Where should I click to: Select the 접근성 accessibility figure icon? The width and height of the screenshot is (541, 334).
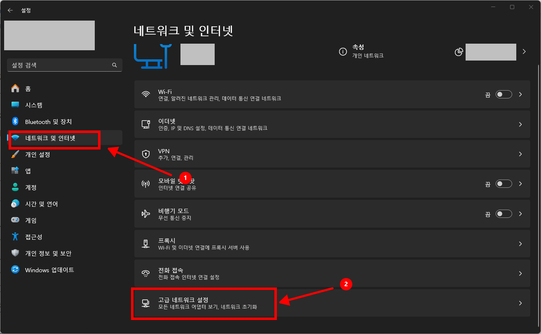click(x=15, y=237)
